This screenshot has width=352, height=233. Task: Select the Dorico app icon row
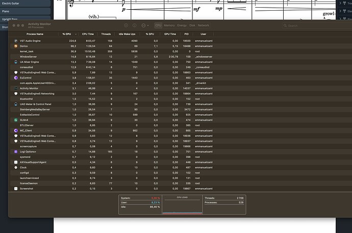coord(16,46)
